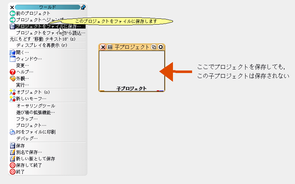The width and height of the screenshot is (295, 184).
Task: Open the デバッグ submenu
Action: point(27,138)
